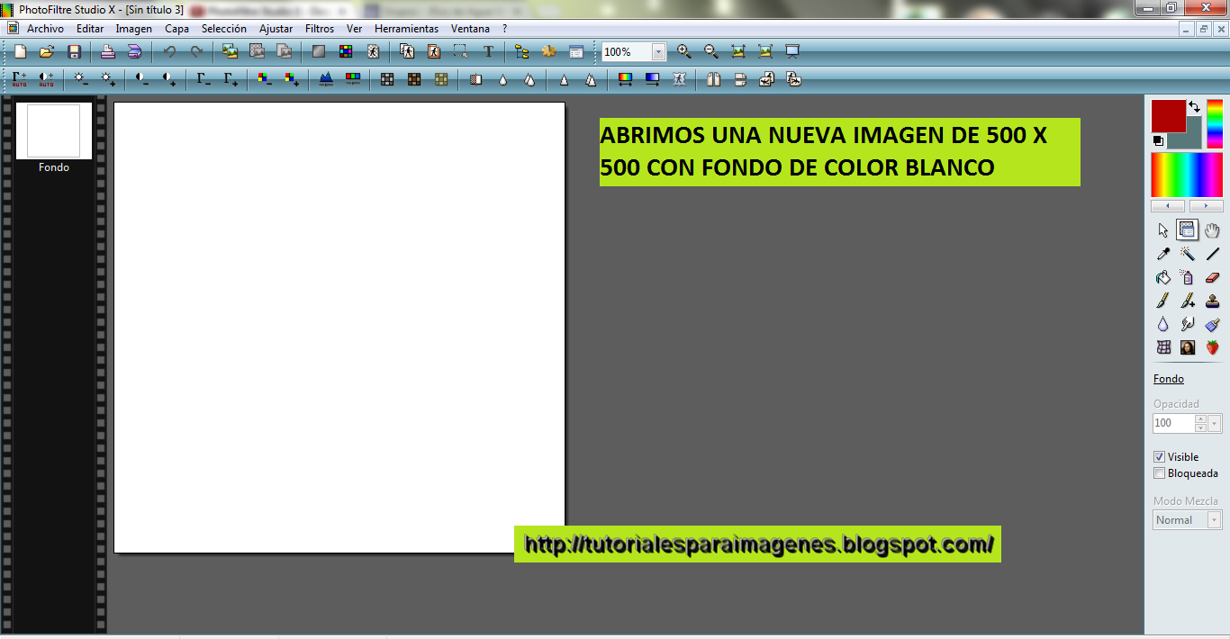The height and width of the screenshot is (639, 1230).
Task: Activate the Line drawing tool
Action: [x=1210, y=254]
